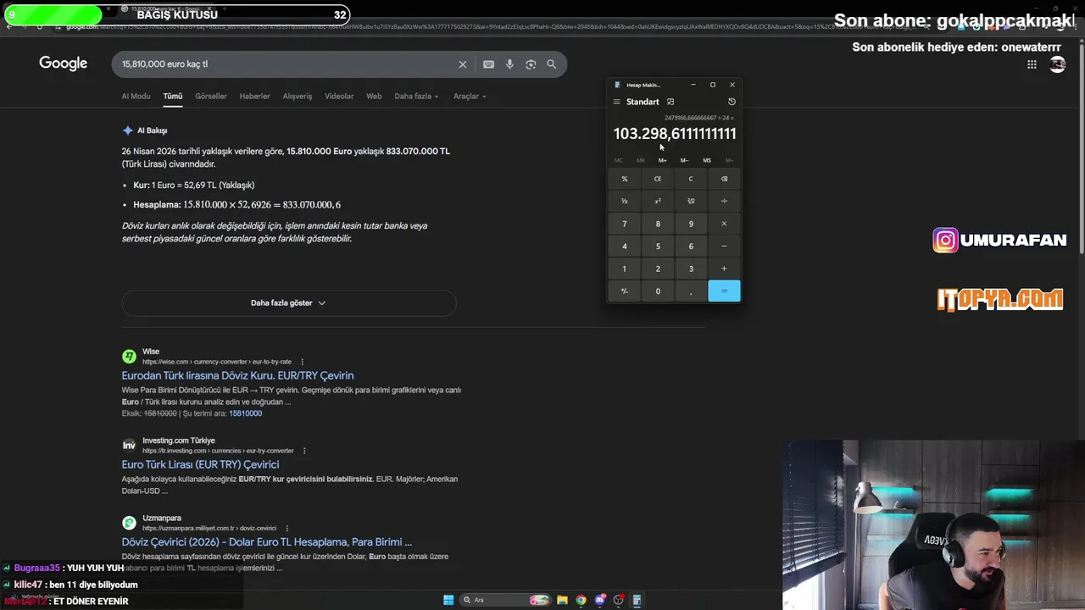1085x610 pixels.
Task: Click the calculator minus key
Action: coord(724,246)
